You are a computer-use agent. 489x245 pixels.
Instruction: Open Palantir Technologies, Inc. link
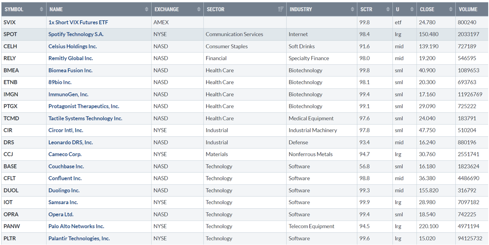(79, 239)
